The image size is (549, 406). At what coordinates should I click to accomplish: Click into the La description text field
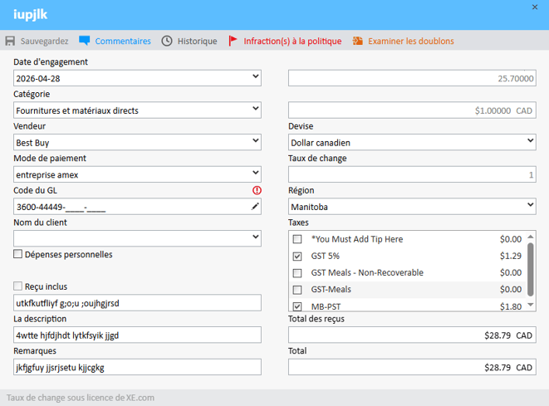tap(137, 335)
